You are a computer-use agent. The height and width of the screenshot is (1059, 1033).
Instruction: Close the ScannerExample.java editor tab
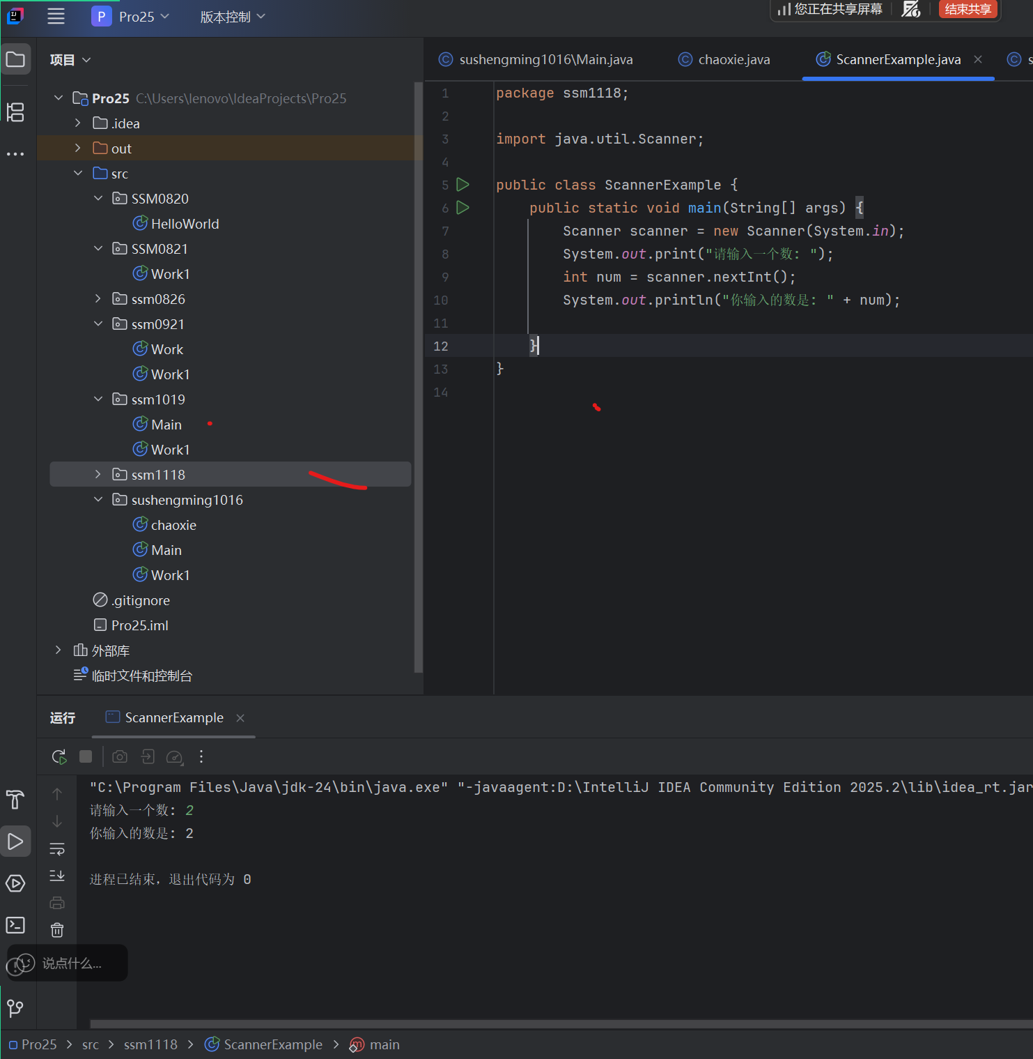tap(978, 59)
